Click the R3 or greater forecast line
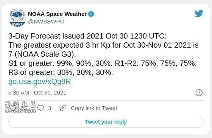Screen dimensions: 212x138 click(61, 72)
